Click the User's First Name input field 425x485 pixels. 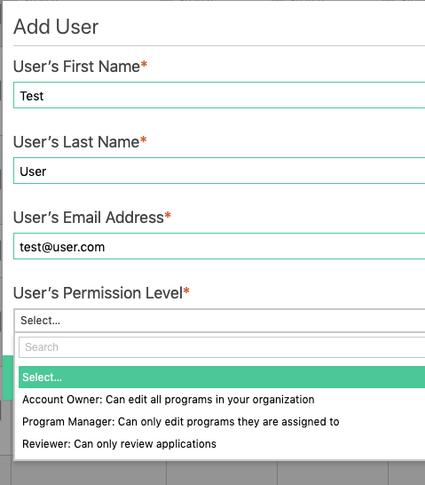click(219, 95)
